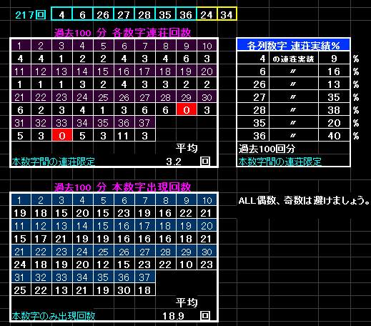Select winning number 26 in the top row
Viewport: 371px width, 326px height.
pyautogui.click(x=103, y=15)
